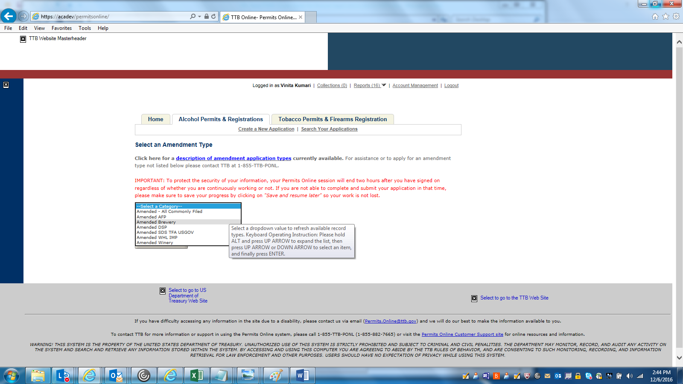This screenshot has height=384, width=683.
Task: Open the browser Tools gear icon
Action: 676,17
